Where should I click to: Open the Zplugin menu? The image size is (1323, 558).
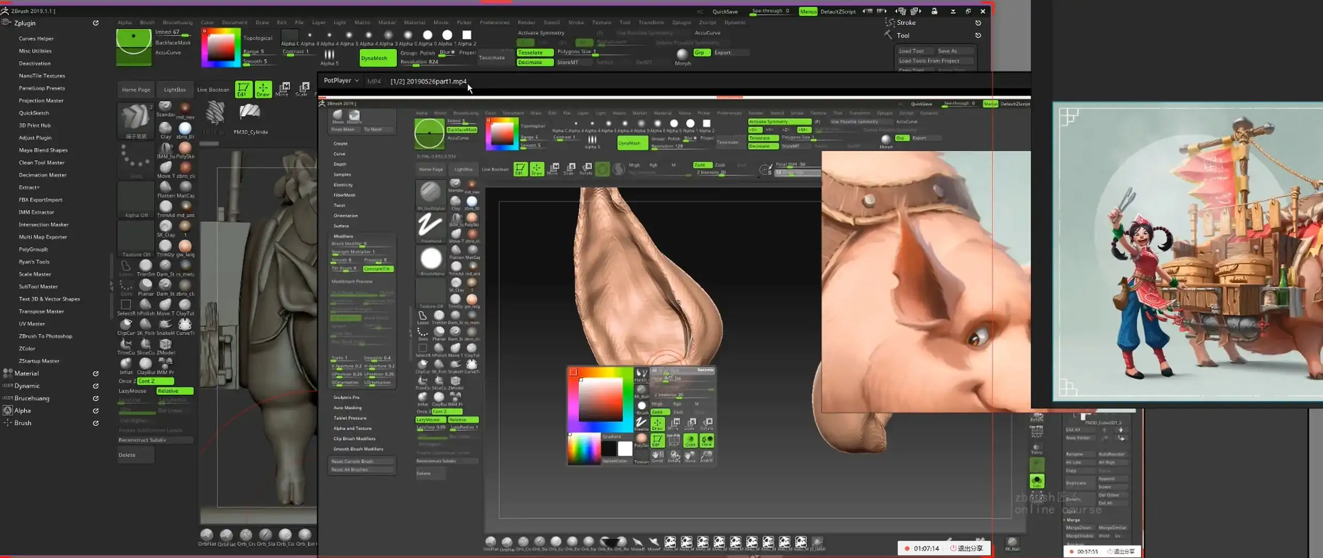681,22
